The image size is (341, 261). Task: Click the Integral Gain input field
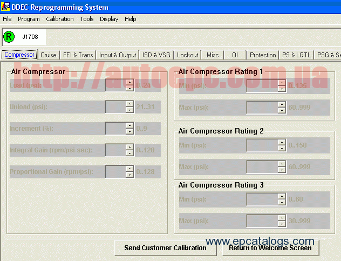point(115,150)
